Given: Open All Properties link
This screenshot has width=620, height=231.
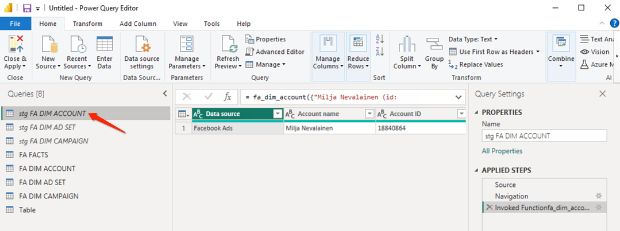Looking at the screenshot, I should point(502,151).
